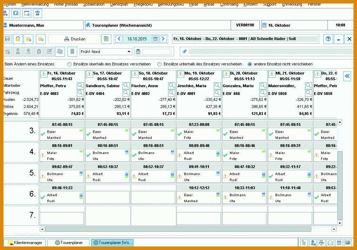Search employee magnifier for Jeschke, Maria

[217, 86]
